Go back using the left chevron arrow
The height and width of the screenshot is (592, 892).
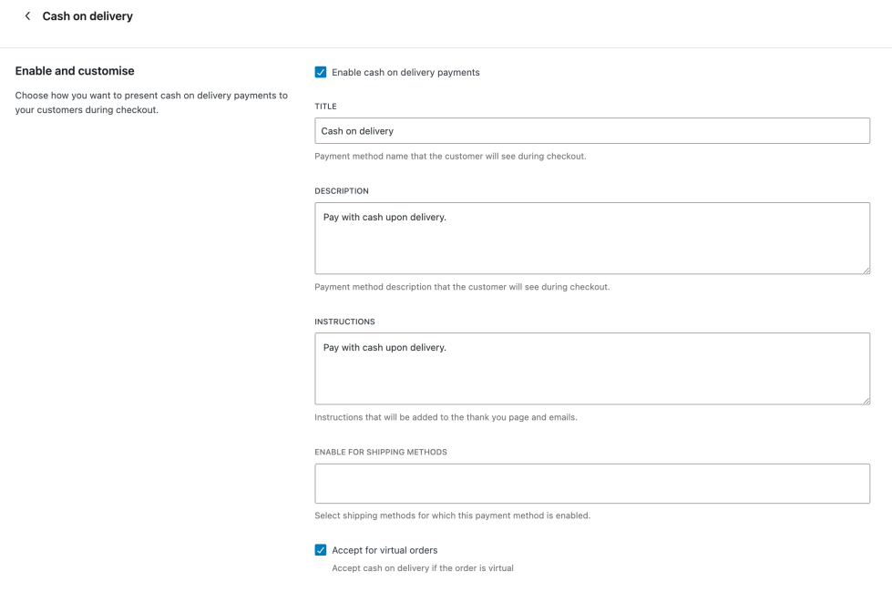(27, 16)
